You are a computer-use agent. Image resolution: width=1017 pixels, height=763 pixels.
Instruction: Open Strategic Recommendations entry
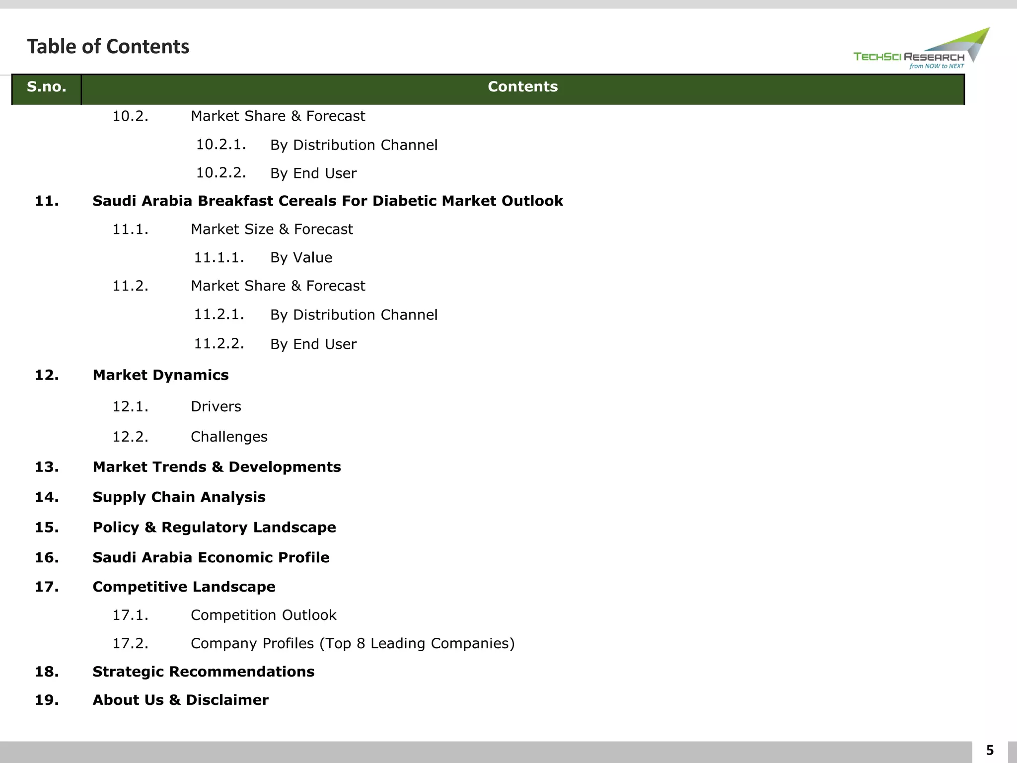pos(203,672)
